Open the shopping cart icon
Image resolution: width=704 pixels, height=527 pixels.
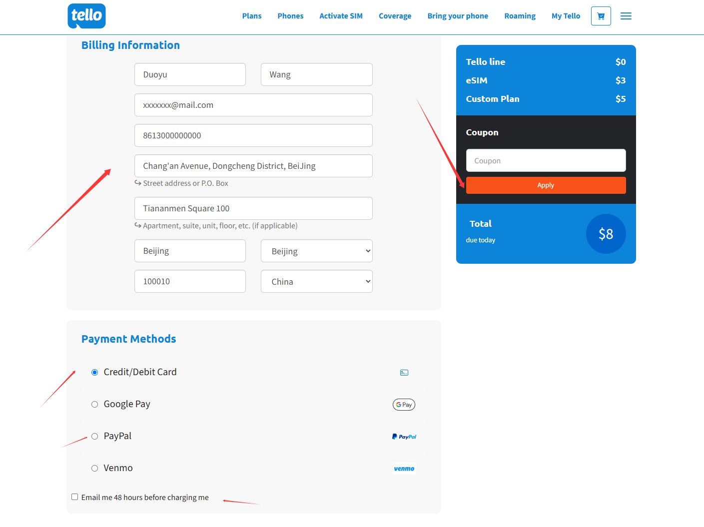click(x=601, y=16)
